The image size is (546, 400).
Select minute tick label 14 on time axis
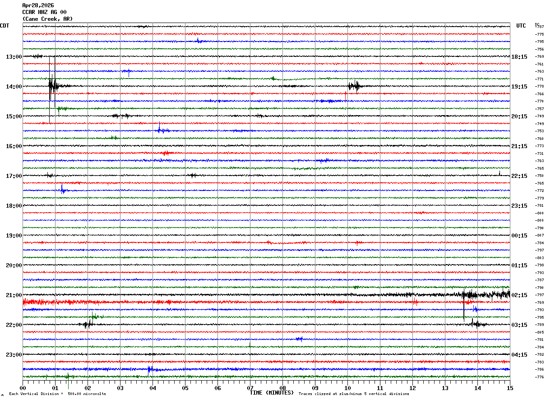[x=477, y=388]
